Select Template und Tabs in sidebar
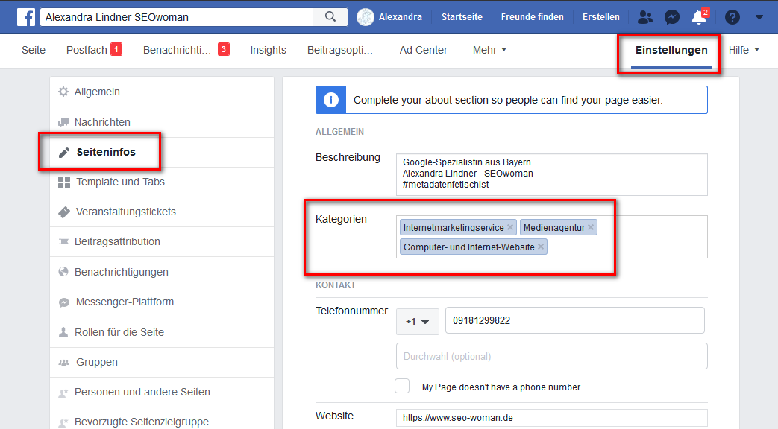The width and height of the screenshot is (778, 429). click(120, 182)
